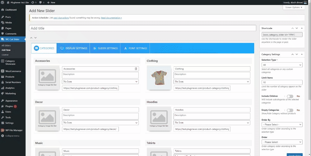The image size is (311, 156).
Task: Open All Sliders submenu item
Action: coord(6,45)
